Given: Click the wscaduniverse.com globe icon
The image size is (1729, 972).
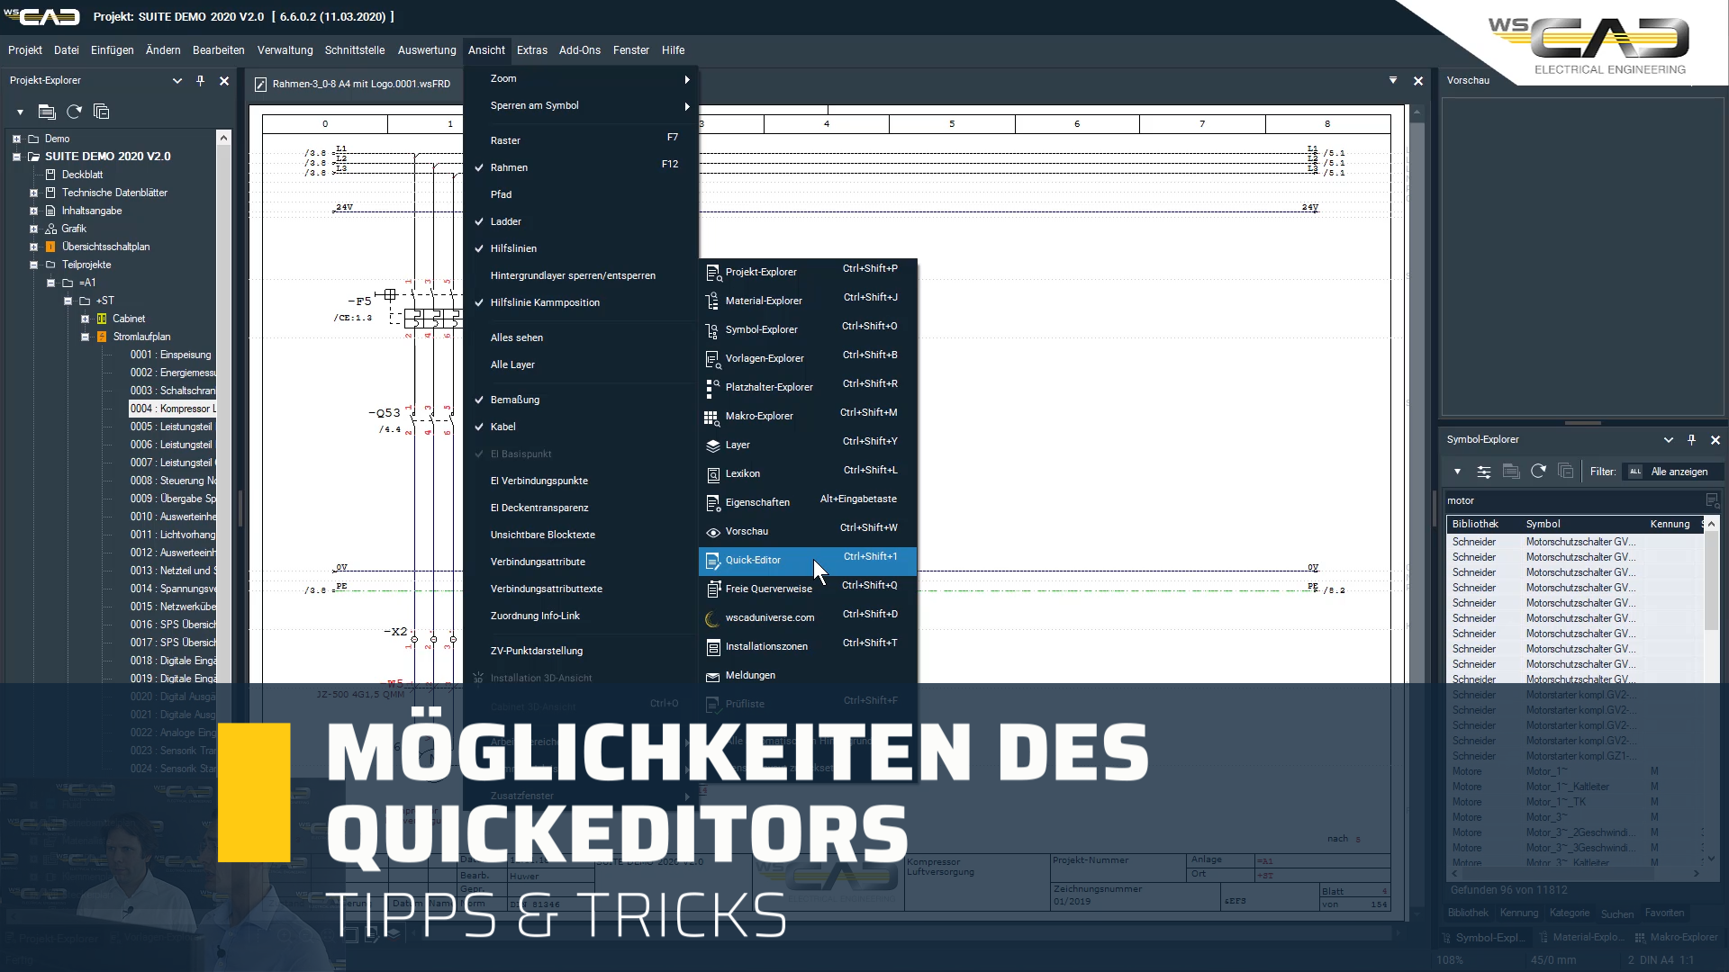Looking at the screenshot, I should pyautogui.click(x=712, y=617).
